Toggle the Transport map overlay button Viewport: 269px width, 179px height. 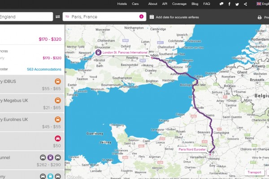pyautogui.click(x=254, y=172)
